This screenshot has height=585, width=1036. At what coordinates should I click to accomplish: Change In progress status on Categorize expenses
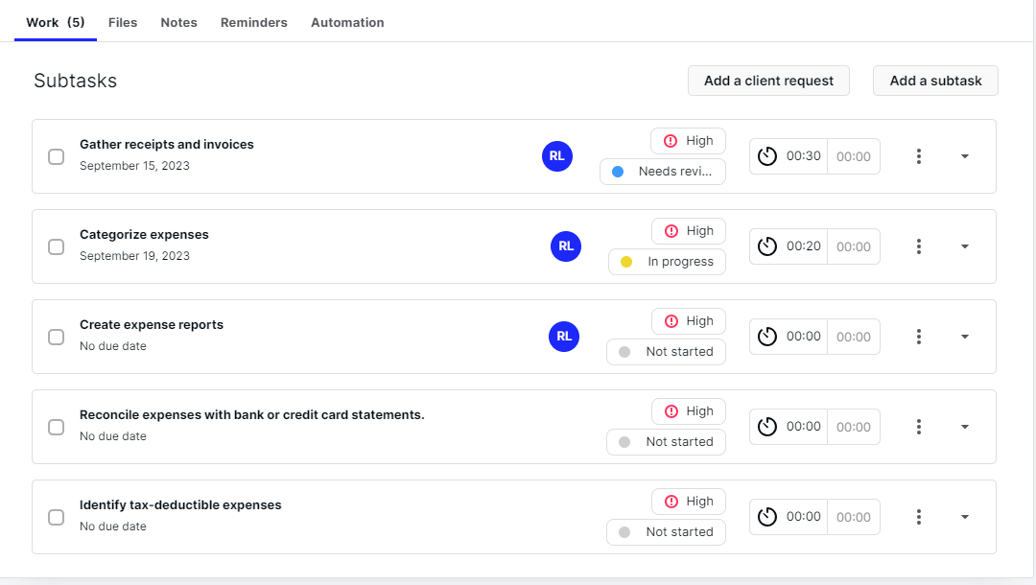coord(667,262)
